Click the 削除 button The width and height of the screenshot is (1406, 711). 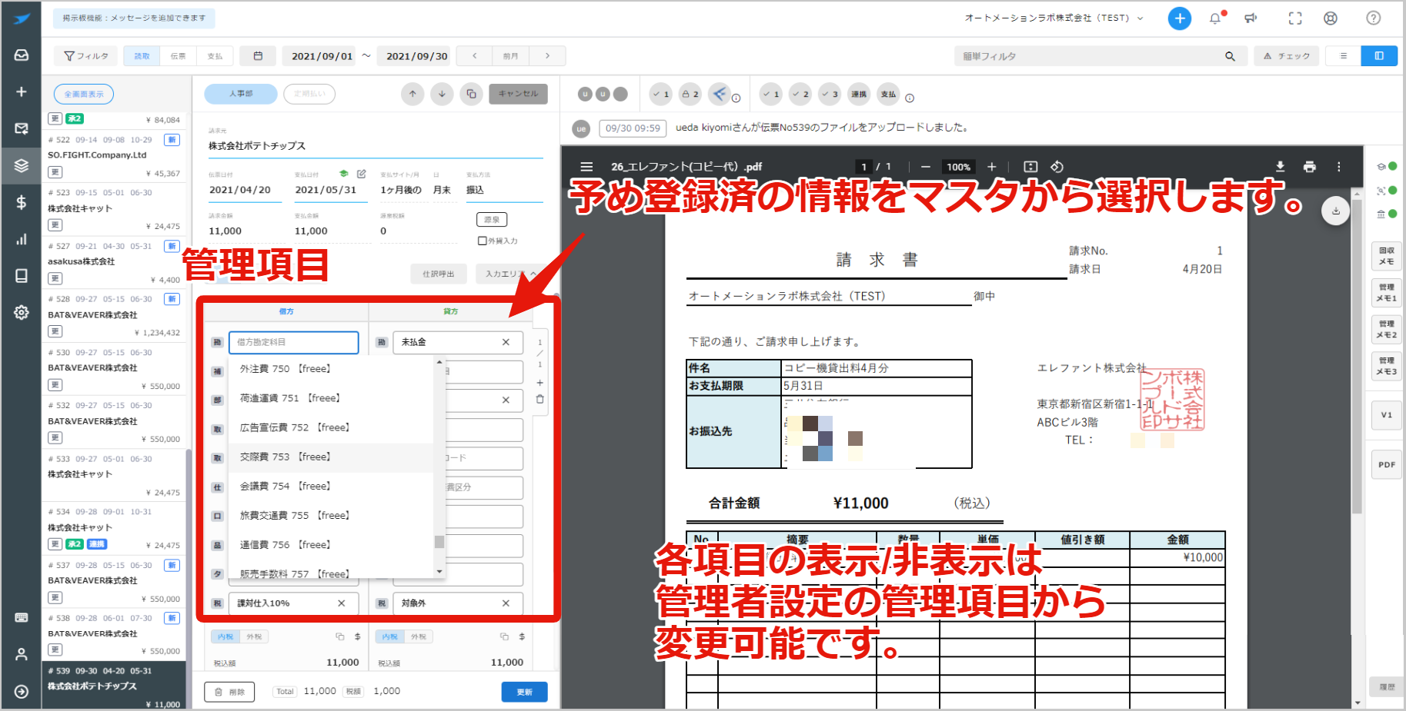(x=229, y=692)
